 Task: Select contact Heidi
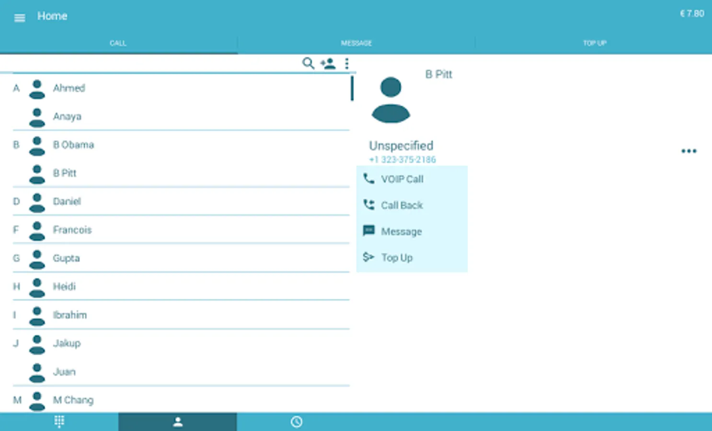pos(181,286)
